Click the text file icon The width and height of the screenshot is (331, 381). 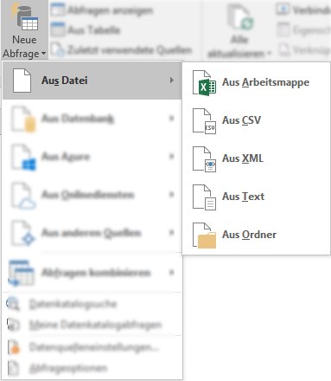(204, 197)
